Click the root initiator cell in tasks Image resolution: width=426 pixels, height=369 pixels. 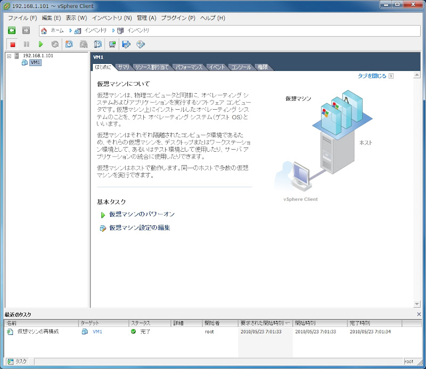pos(209,332)
